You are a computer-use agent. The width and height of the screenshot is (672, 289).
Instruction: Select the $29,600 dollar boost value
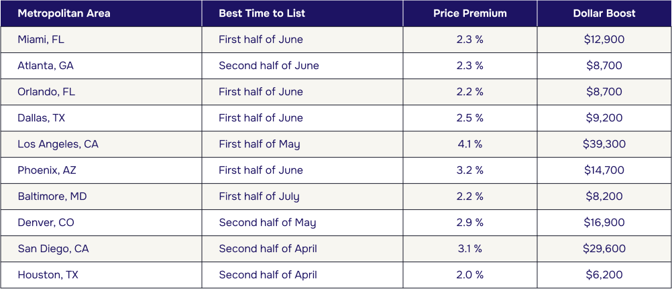pyautogui.click(x=604, y=249)
